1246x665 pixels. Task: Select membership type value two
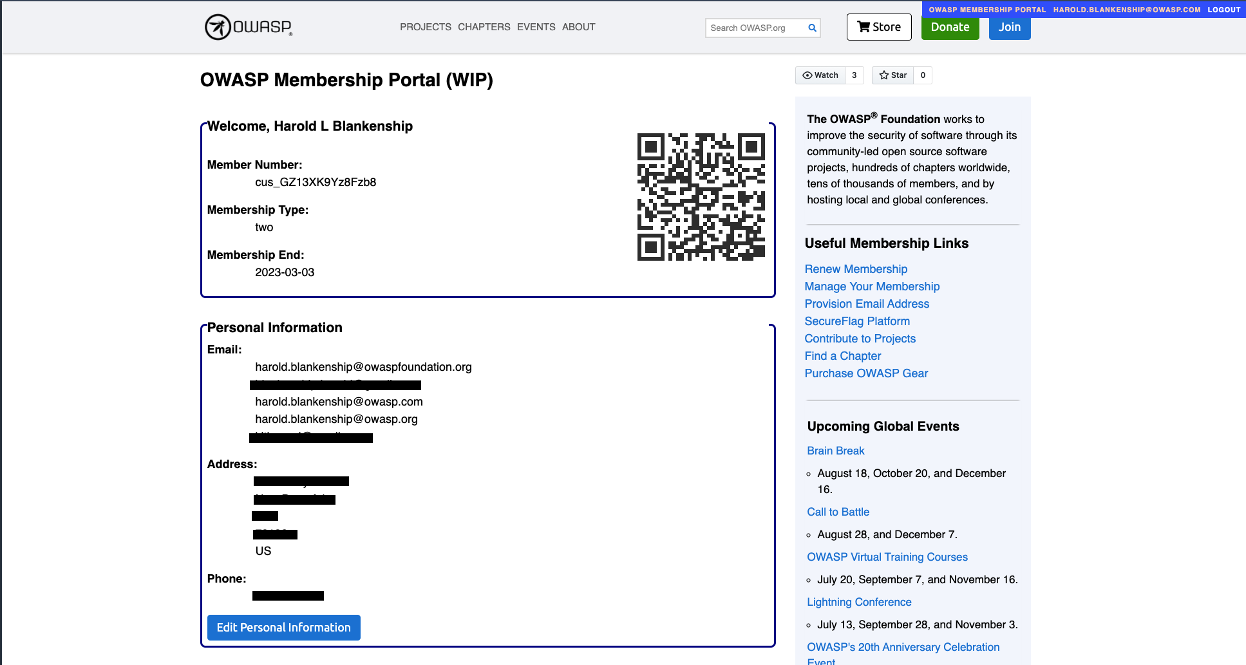point(264,227)
